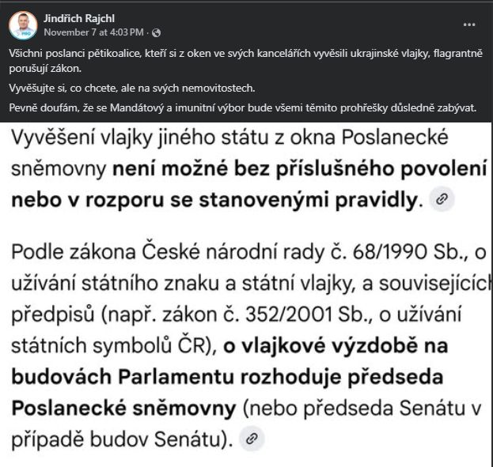Click the 'November 7 at 4:03 PM' timestamp
The image size is (493, 467).
[x=93, y=32]
